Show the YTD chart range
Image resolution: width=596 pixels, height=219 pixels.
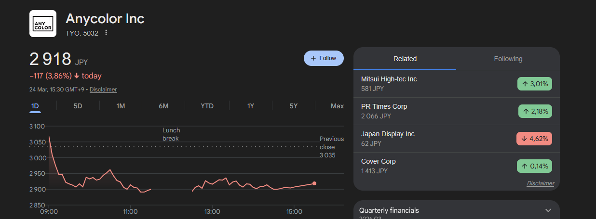[x=207, y=106]
